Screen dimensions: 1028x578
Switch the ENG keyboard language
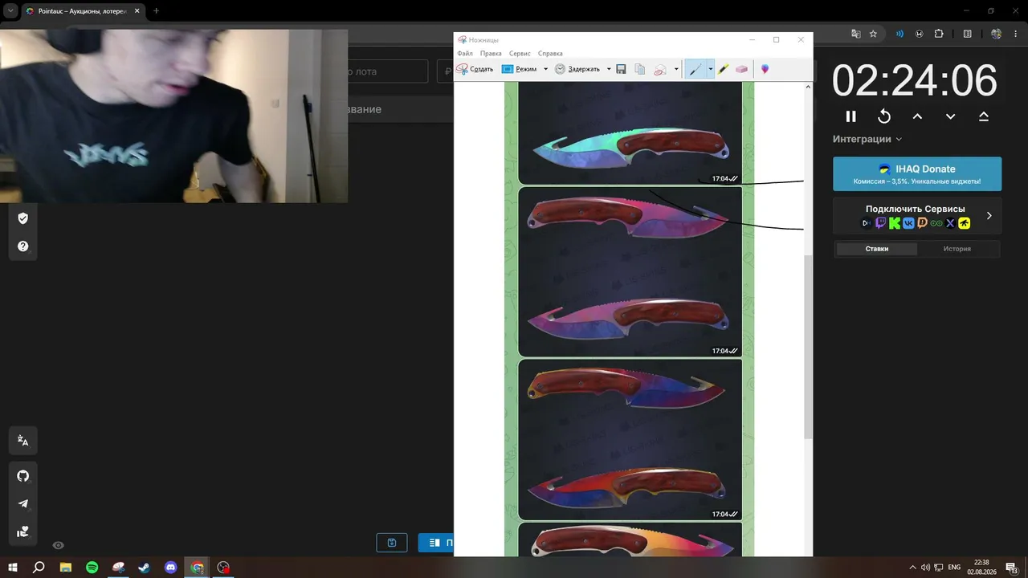tap(954, 568)
